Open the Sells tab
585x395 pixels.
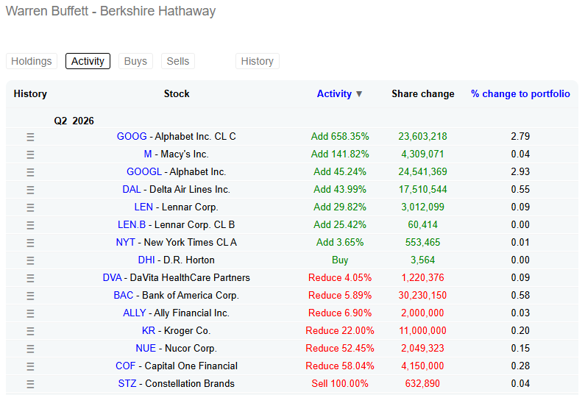177,61
